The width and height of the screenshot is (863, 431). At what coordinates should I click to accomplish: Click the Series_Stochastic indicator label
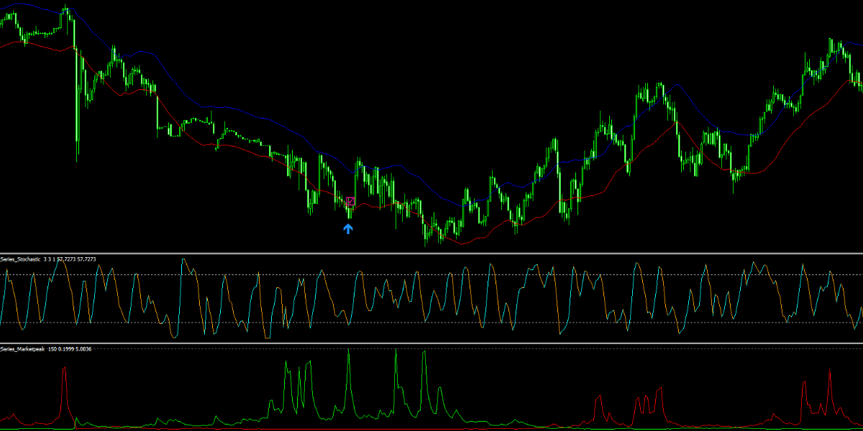click(50, 259)
